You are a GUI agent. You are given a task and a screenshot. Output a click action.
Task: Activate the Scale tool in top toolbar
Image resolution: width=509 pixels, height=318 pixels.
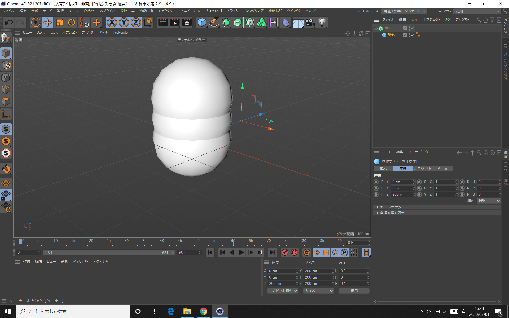tap(60, 23)
